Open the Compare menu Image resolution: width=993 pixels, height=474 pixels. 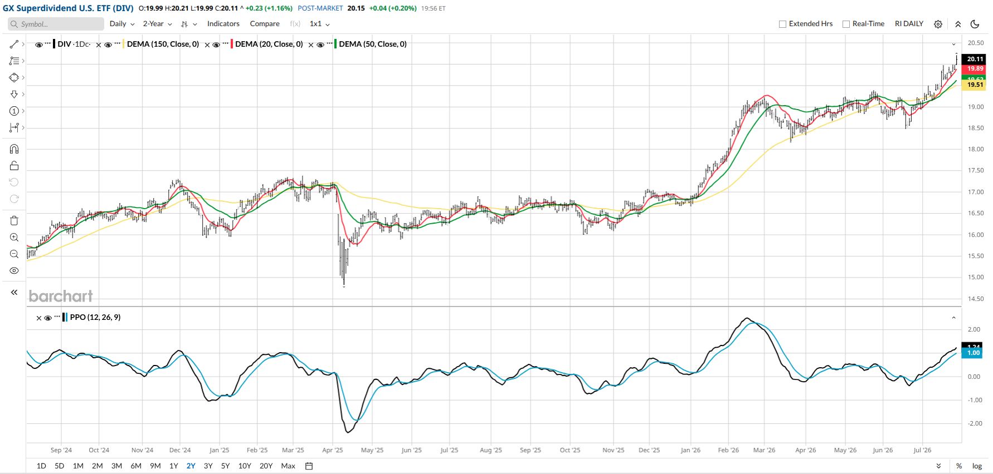click(x=265, y=24)
